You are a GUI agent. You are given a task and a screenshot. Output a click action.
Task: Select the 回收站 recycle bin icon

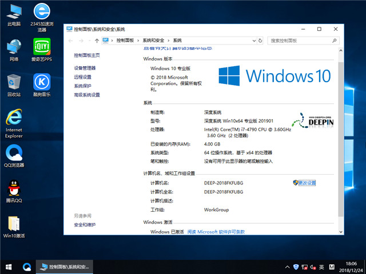14,85
